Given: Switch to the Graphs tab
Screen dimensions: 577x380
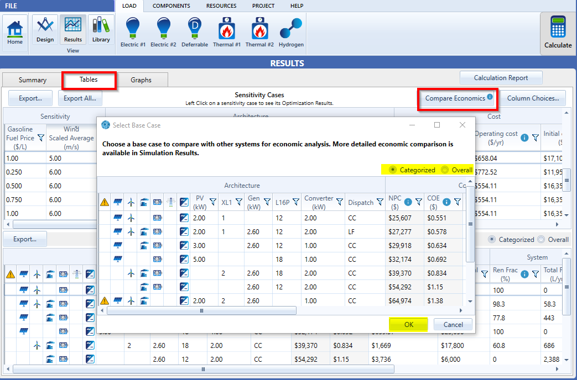Looking at the screenshot, I should [x=141, y=80].
